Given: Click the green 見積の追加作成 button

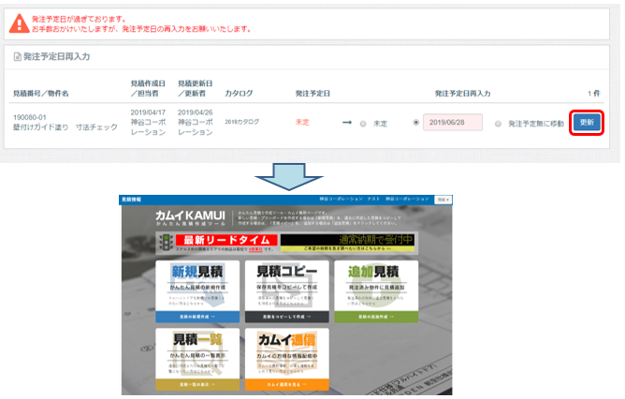Looking at the screenshot, I should click(376, 317).
